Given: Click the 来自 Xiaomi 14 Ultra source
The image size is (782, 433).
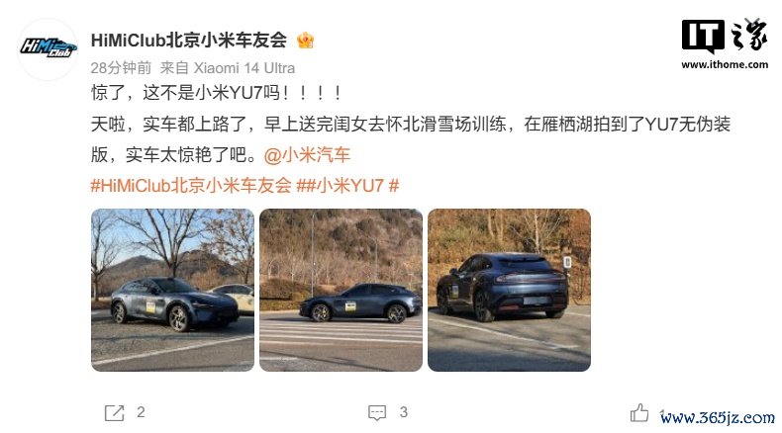Looking at the screenshot, I should [228, 68].
